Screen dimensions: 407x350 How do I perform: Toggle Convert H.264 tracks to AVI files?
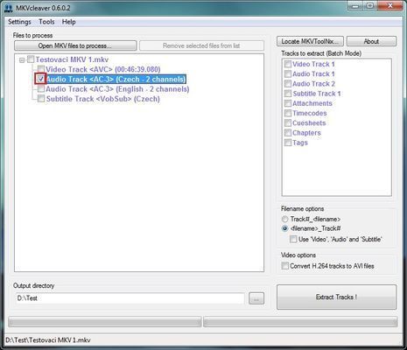point(284,266)
